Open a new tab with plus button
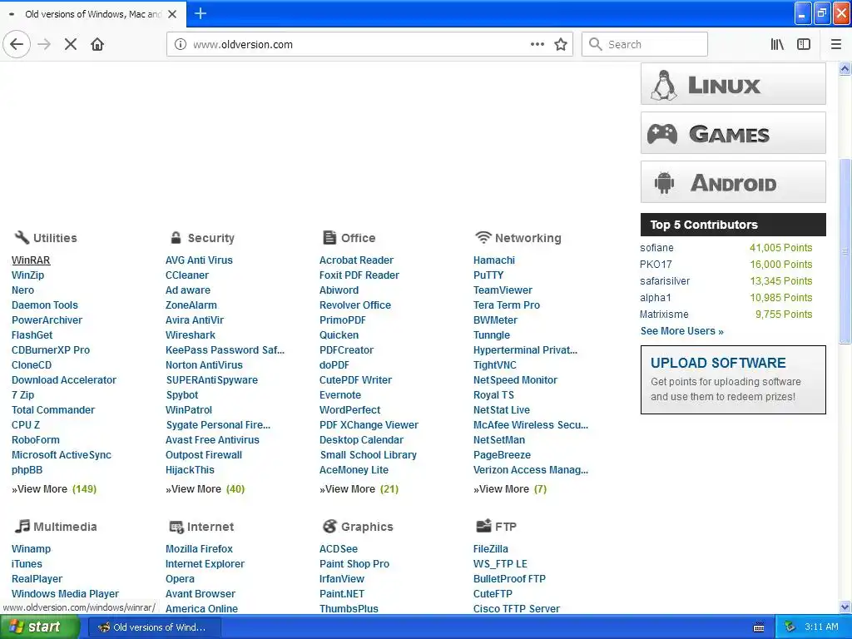The width and height of the screenshot is (852, 639). pos(200,13)
